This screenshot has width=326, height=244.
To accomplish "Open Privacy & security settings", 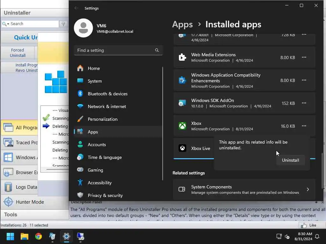I will (x=118, y=195).
